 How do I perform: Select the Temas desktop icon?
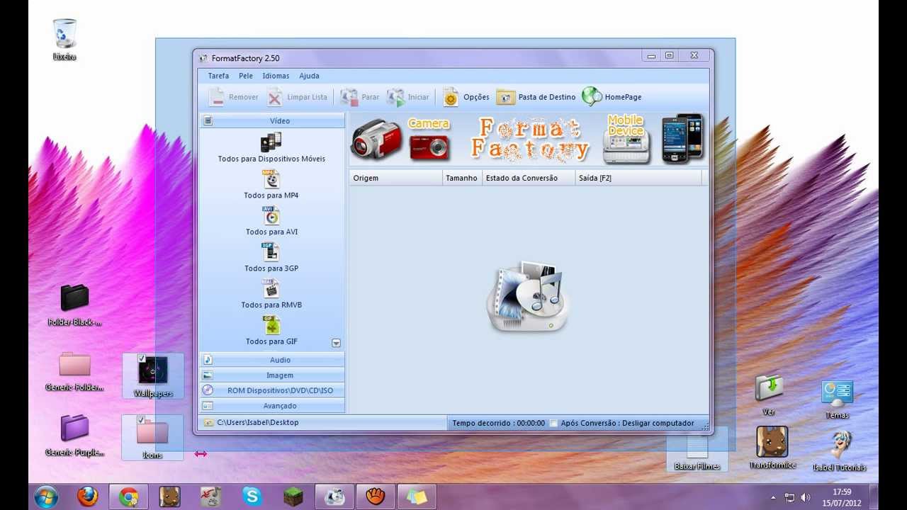pos(837,400)
